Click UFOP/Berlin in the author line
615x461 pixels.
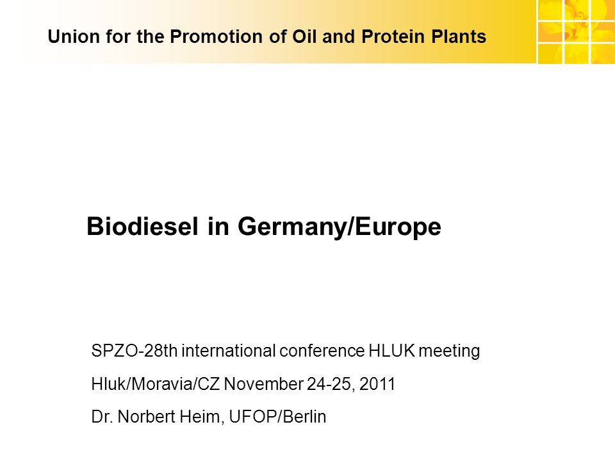(x=277, y=417)
